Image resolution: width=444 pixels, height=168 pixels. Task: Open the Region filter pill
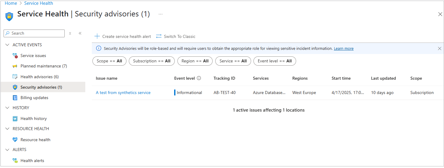click(195, 61)
